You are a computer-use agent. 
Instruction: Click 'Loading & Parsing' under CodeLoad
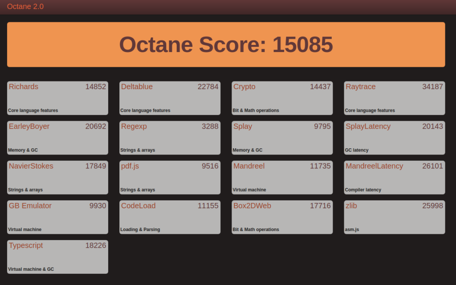tap(140, 229)
